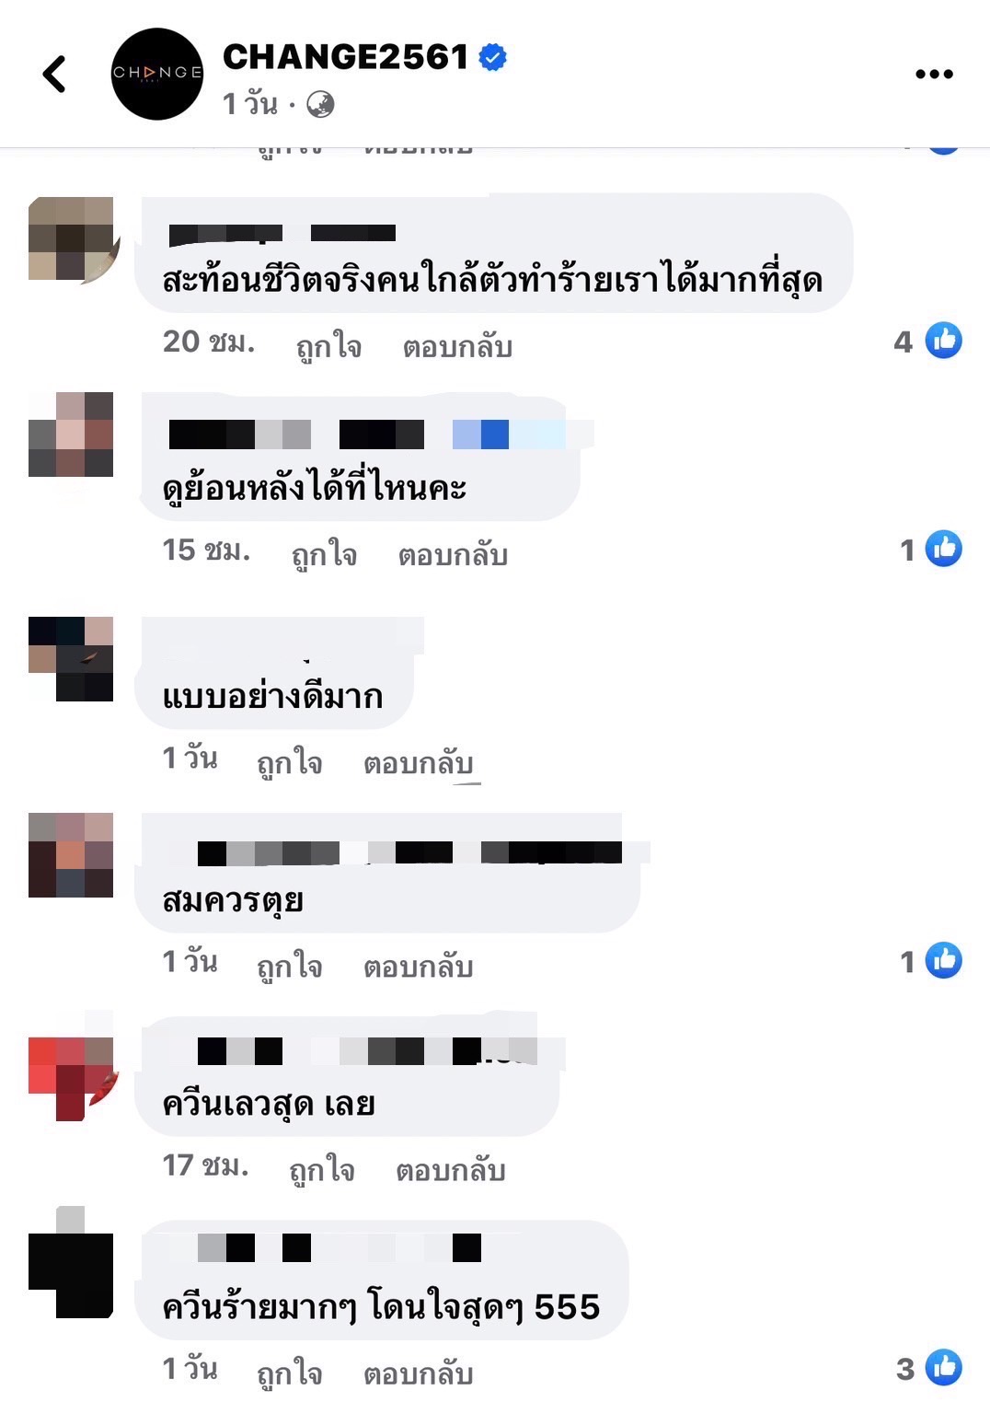
Task: Like the comment 'แบบอย่างดีมาก'
Action: coord(289,763)
